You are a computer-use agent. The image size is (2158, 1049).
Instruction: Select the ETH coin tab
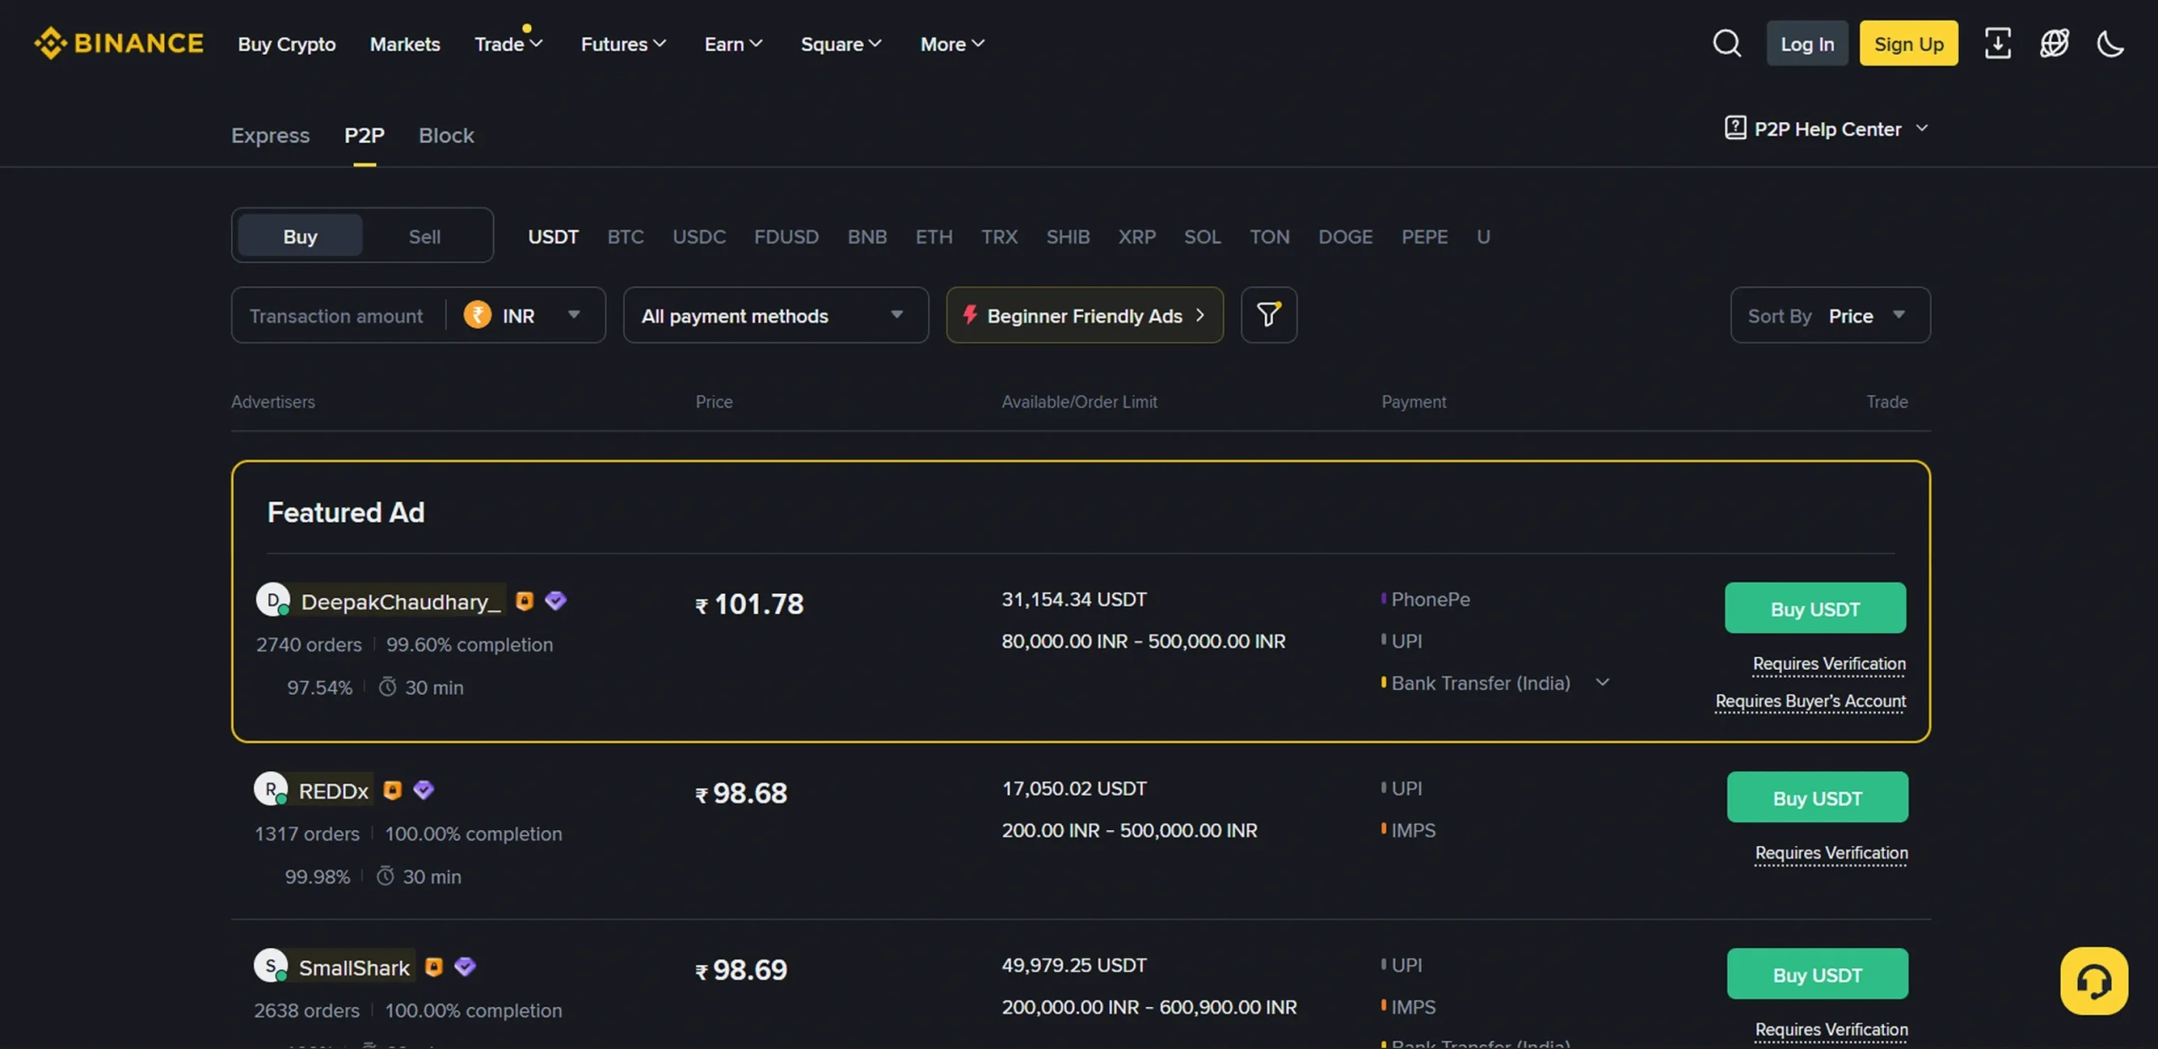934,236
